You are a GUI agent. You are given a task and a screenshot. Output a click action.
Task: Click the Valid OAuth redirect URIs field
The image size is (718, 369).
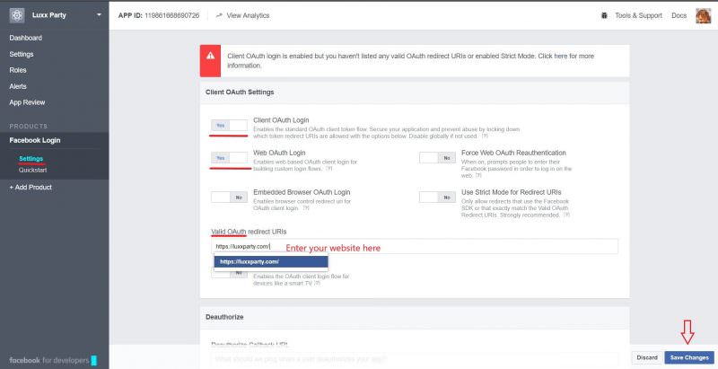tap(415, 246)
